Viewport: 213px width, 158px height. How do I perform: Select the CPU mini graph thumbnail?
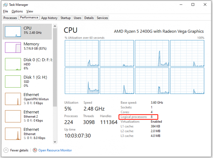click(13, 32)
